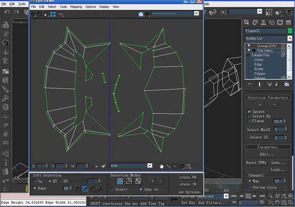295x207 pixels.
Task: Open the Options menu in Edit UVWs
Action: click(x=91, y=6)
